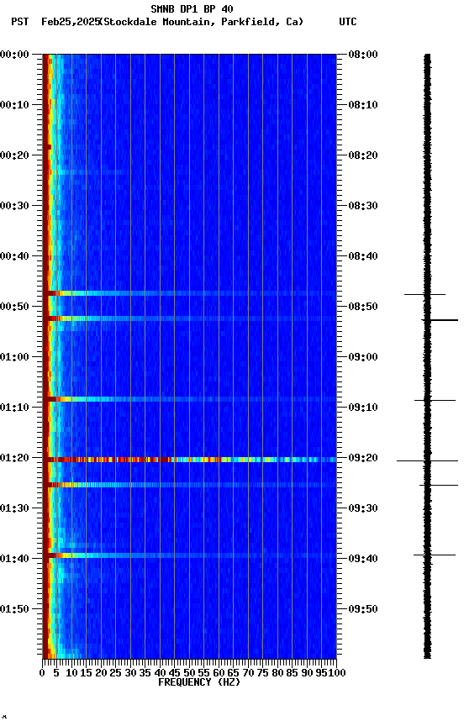Click the spectrogram event band near 01:39 PST

click(x=189, y=555)
